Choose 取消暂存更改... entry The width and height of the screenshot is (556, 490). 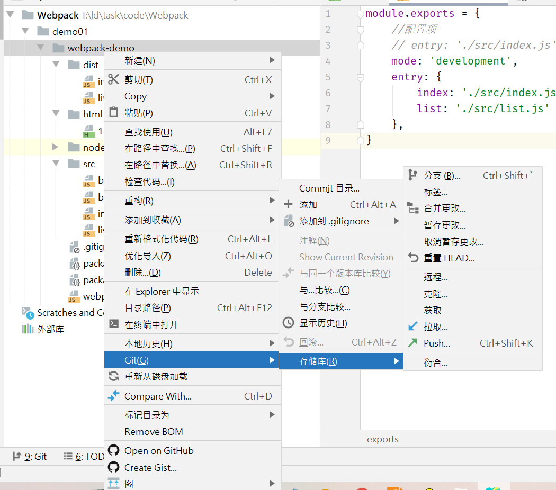473,241
